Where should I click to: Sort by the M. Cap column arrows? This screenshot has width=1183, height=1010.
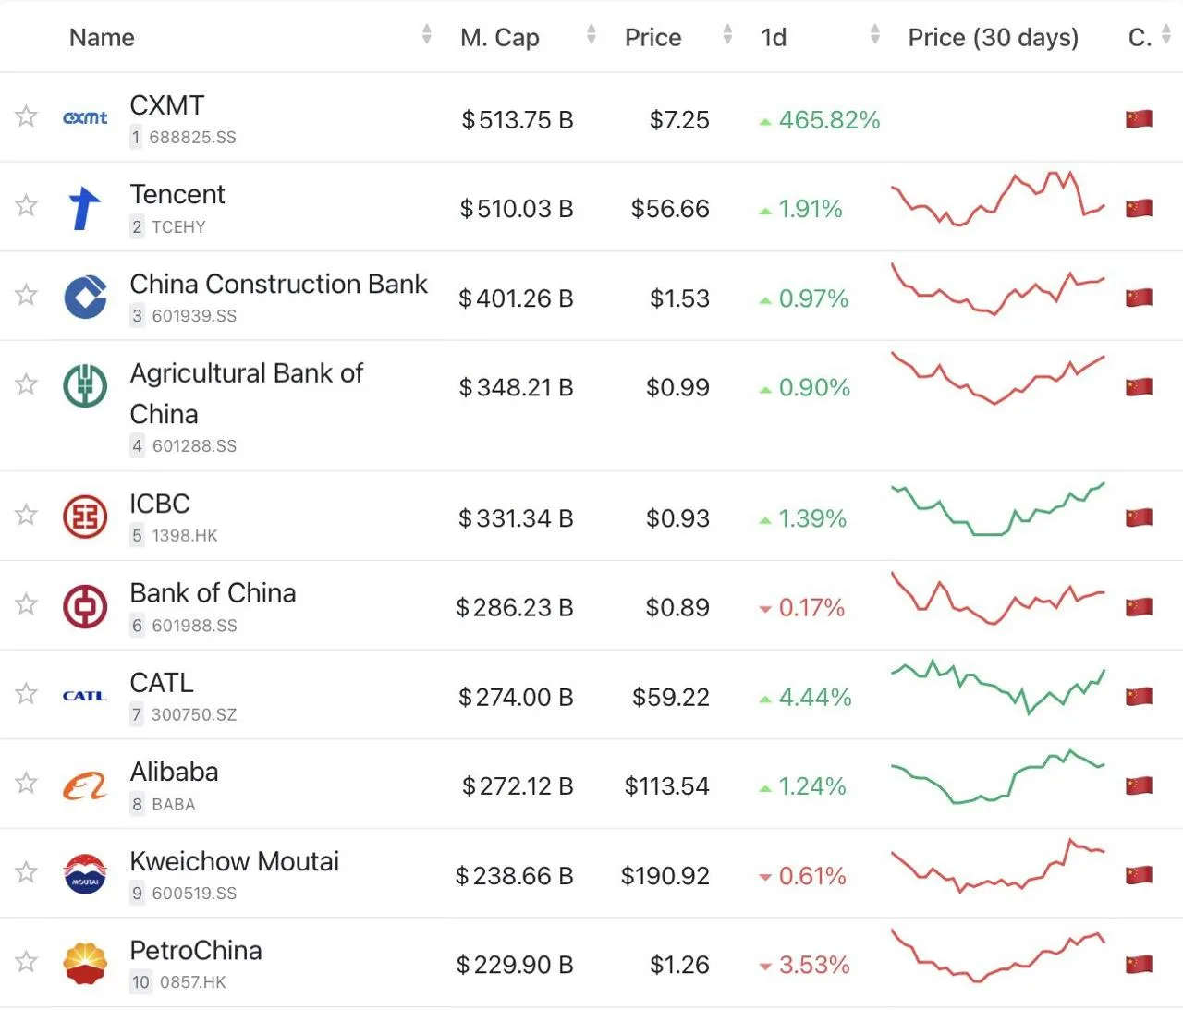click(591, 35)
